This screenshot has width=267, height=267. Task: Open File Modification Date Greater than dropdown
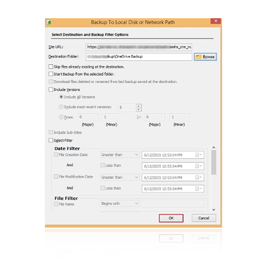tap(120, 177)
